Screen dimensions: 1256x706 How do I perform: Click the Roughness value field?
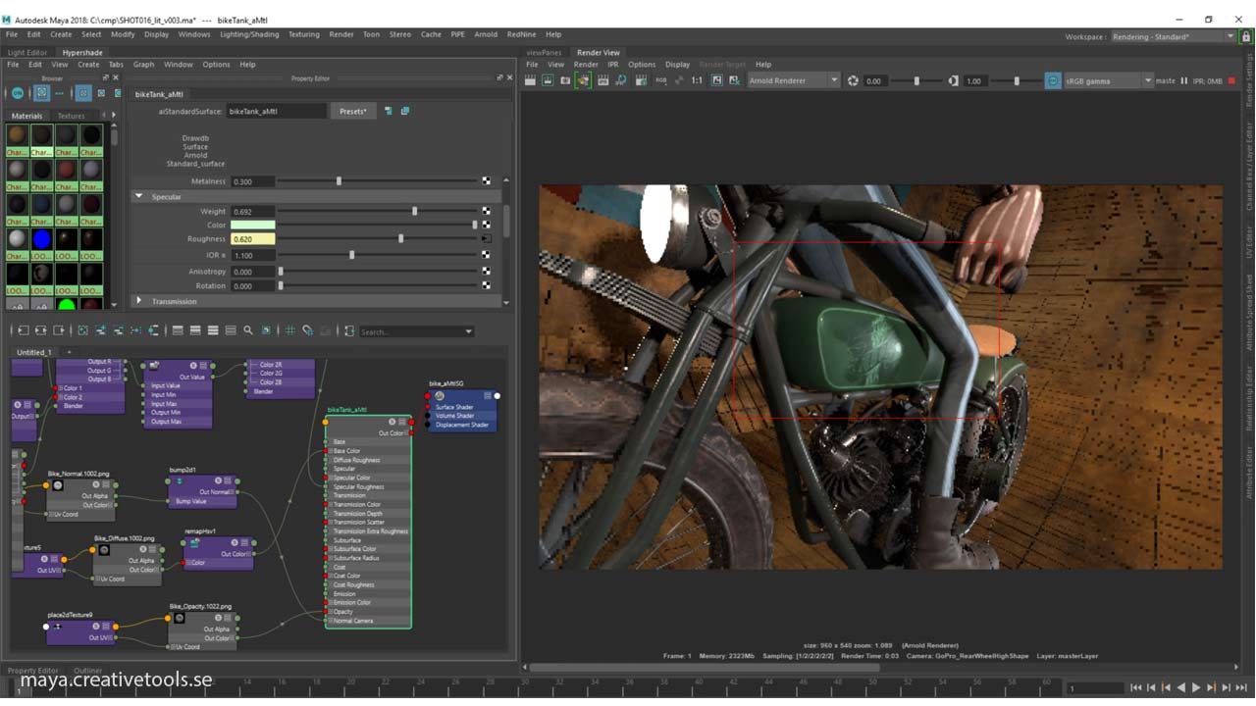point(252,239)
